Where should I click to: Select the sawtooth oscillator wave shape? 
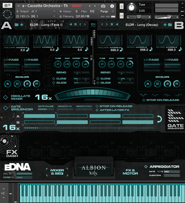pyautogui.click(x=167, y=95)
